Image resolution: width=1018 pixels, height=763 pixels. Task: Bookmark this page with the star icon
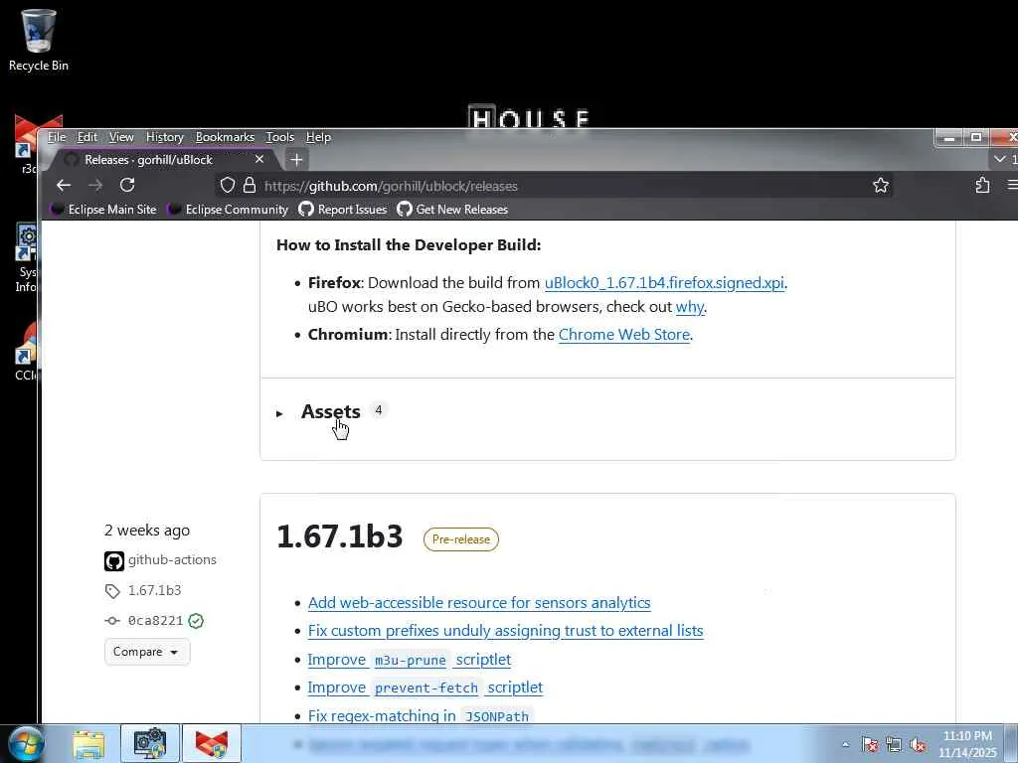tap(881, 186)
